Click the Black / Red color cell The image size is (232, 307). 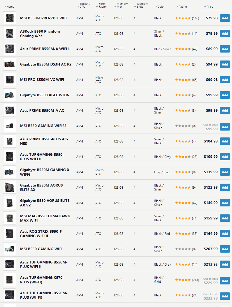point(162,234)
